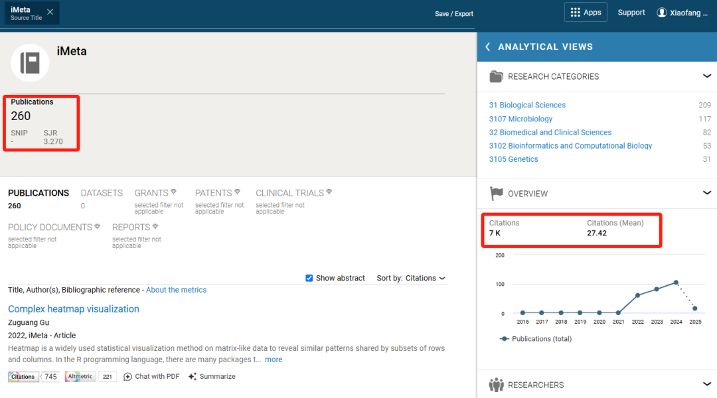Collapse the Analytical Views panel arrow
The image size is (717, 398).
[x=488, y=46]
